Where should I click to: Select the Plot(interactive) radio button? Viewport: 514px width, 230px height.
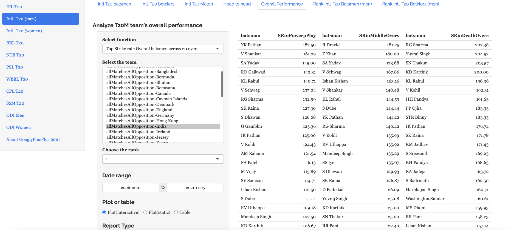104,212
